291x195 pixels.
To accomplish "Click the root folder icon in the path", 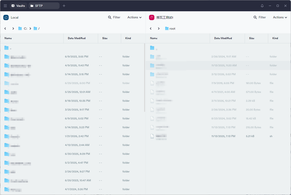I will pos(167,28).
